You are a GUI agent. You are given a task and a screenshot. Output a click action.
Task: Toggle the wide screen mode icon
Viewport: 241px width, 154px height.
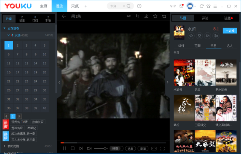(x=154, y=148)
